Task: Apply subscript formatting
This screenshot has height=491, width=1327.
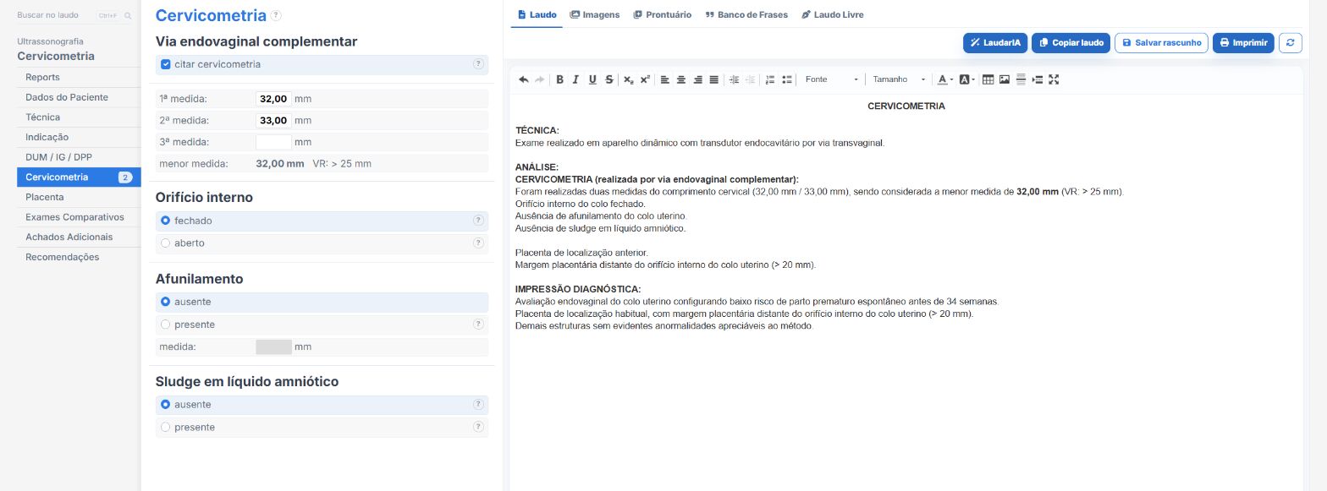Action: [x=629, y=79]
